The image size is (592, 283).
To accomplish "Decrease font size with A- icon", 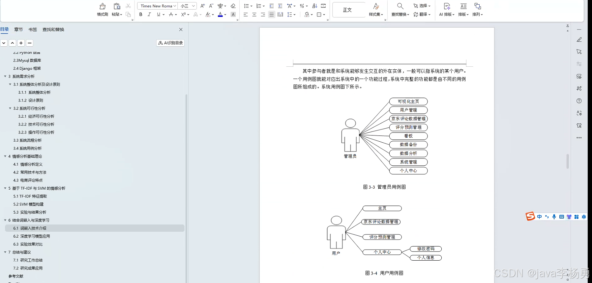I will pyautogui.click(x=211, y=6).
